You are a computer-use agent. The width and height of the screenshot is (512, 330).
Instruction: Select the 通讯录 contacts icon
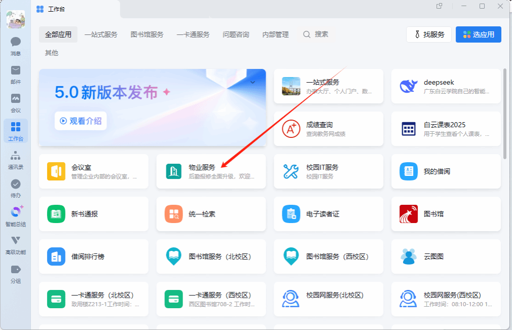point(16,156)
